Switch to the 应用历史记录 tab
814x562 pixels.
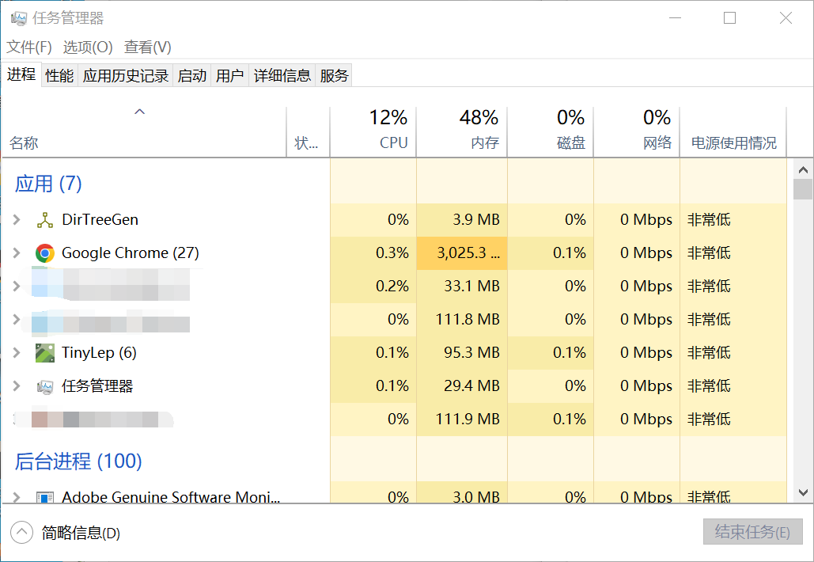click(x=125, y=76)
